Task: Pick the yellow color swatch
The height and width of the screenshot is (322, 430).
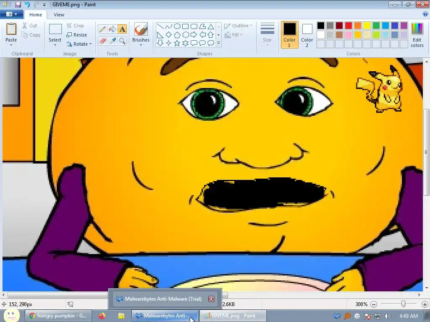Action: (x=367, y=26)
